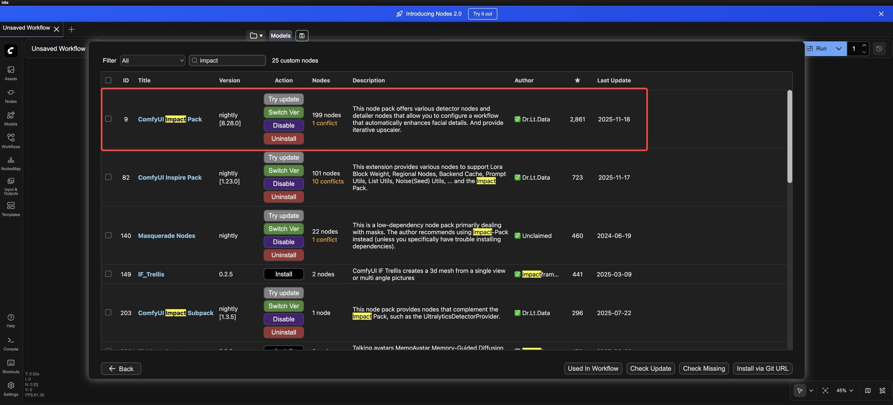Screen dimensions: 893x405
Task: Switch to the Unsaved Workflow tab
Action: click(x=26, y=28)
